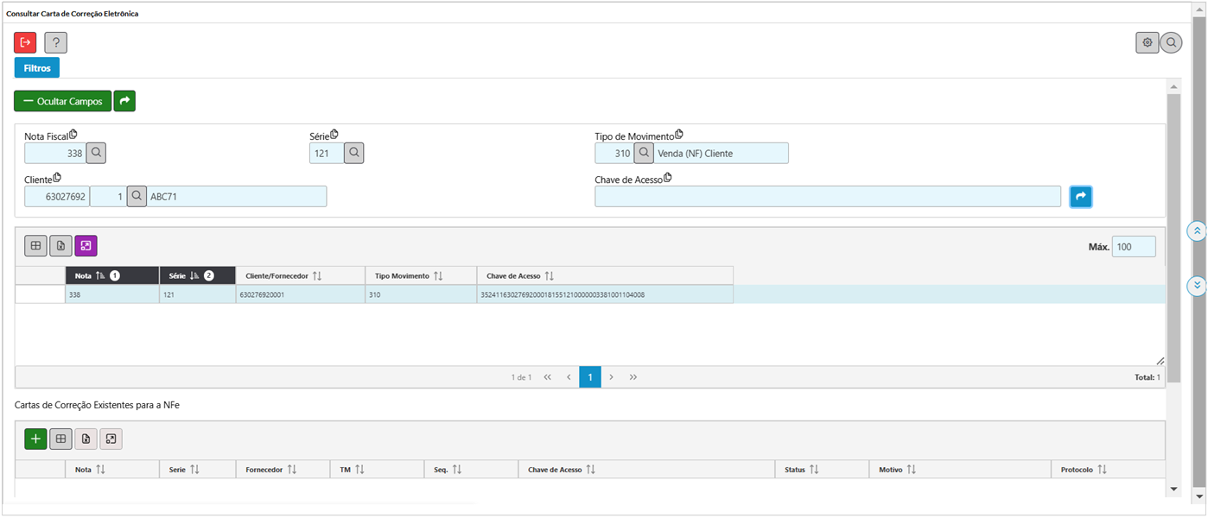Expand section with the double chevron down
Image resolution: width=1208 pixels, height=518 pixels.
[x=1197, y=286]
